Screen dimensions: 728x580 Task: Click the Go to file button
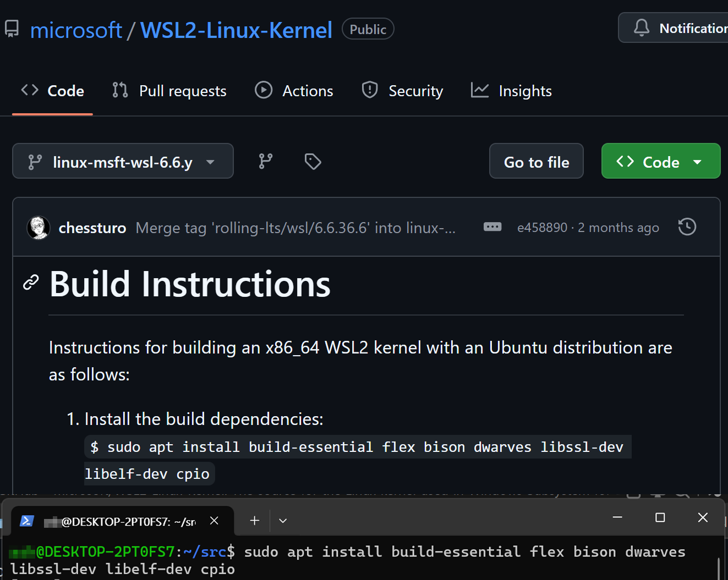click(x=537, y=161)
